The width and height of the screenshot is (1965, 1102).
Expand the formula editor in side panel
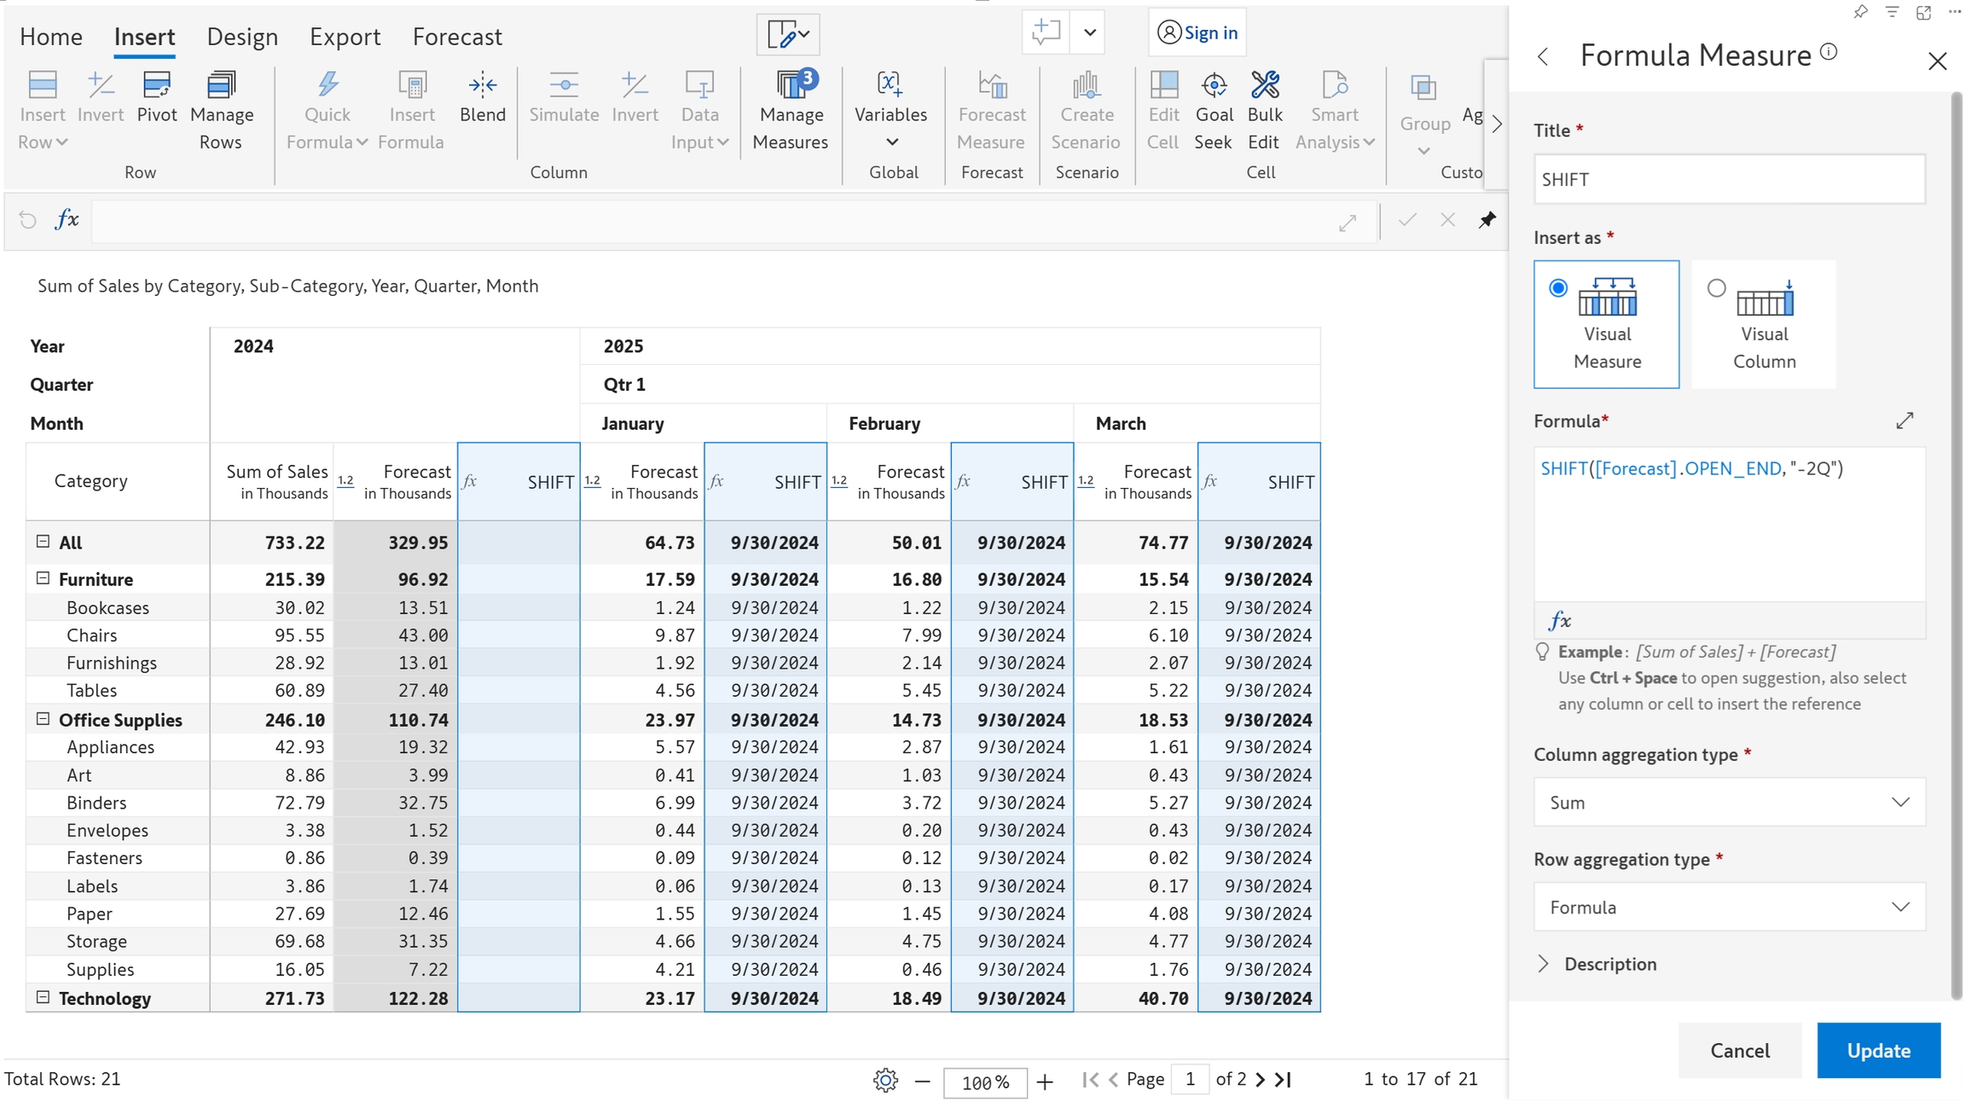tap(1904, 420)
